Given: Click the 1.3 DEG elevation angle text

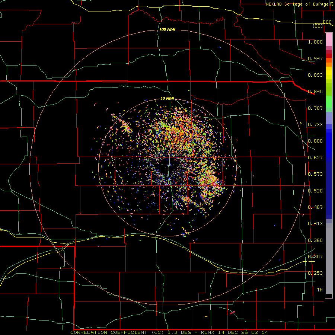Looking at the screenshot, I should point(180,332).
